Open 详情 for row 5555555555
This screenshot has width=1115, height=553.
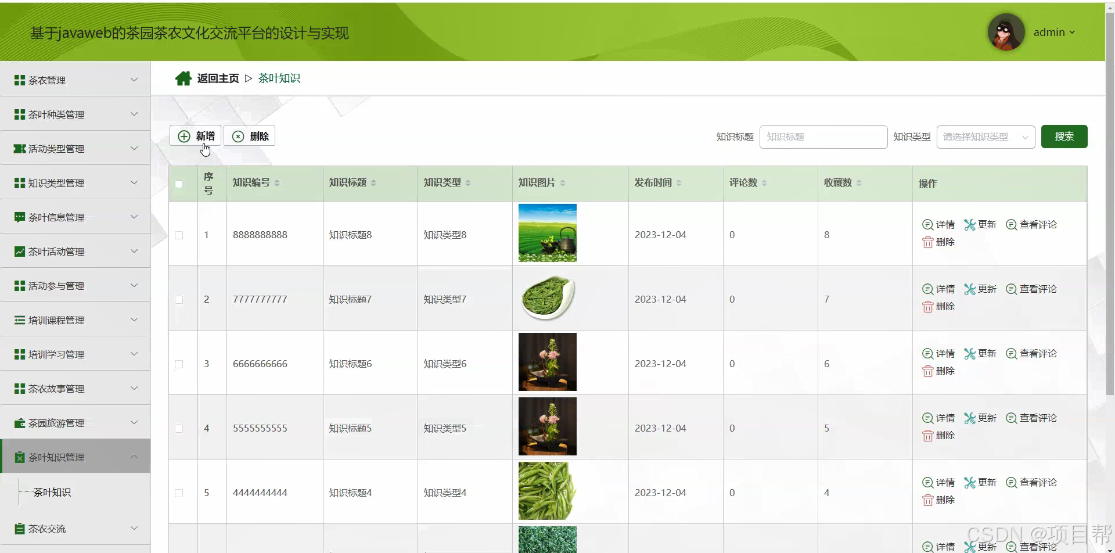click(938, 418)
